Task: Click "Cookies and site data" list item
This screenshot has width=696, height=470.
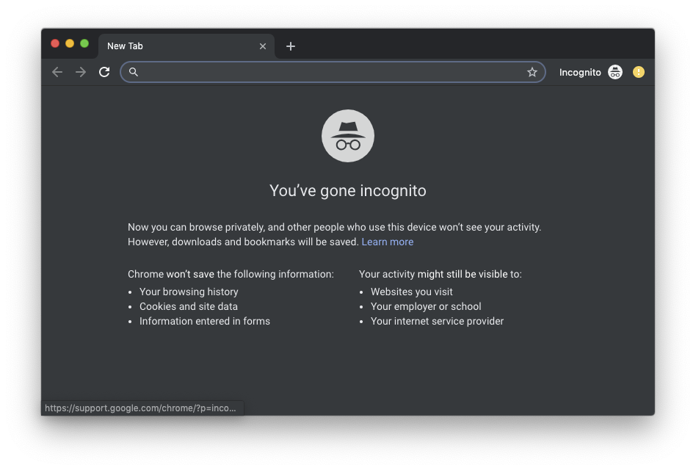Action: (189, 306)
